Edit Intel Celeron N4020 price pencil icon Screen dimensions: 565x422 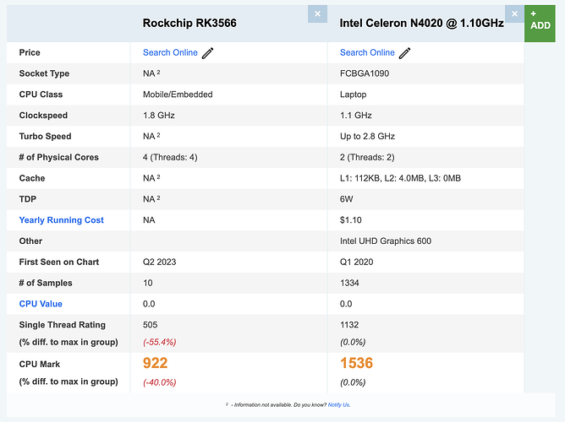click(404, 53)
